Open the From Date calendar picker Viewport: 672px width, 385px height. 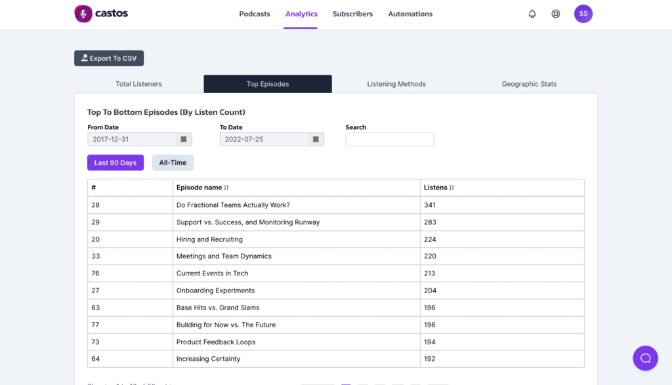coord(184,139)
